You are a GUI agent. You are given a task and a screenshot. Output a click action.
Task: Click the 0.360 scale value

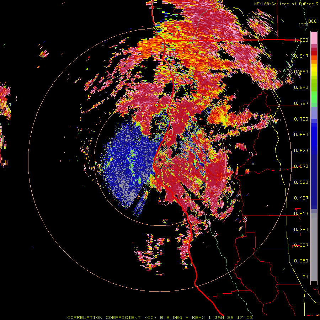pyautogui.click(x=301, y=230)
